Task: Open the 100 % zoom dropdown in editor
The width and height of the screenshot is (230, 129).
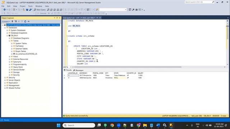Action: (71, 67)
